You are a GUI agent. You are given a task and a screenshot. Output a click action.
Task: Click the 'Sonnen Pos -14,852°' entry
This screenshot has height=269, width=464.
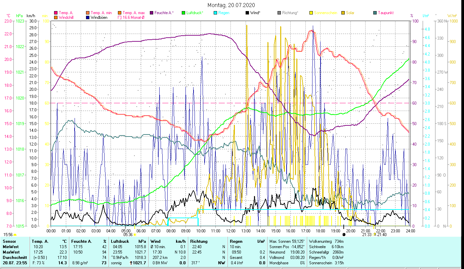[287, 247]
